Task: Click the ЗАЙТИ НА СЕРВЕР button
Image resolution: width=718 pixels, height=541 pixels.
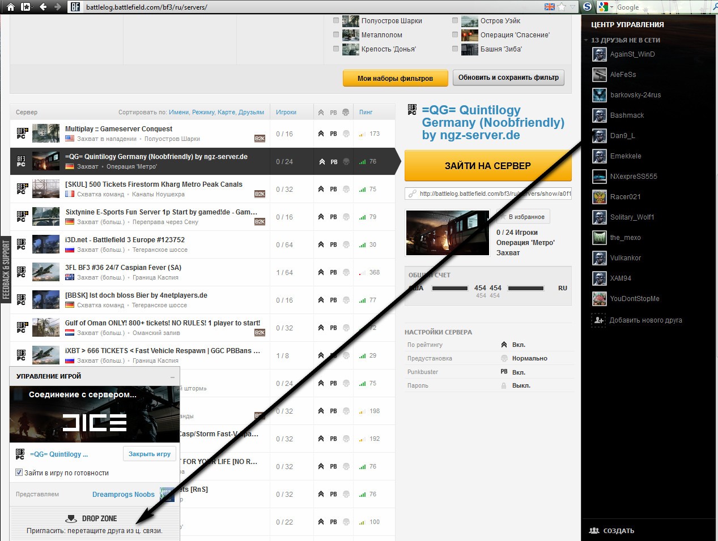Action: 488,166
